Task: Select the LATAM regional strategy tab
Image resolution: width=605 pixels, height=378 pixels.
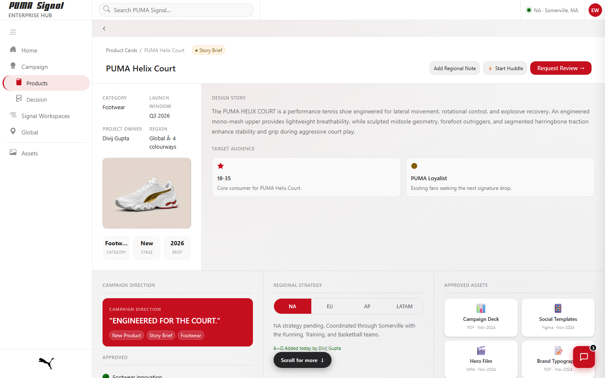Action: [x=405, y=306]
